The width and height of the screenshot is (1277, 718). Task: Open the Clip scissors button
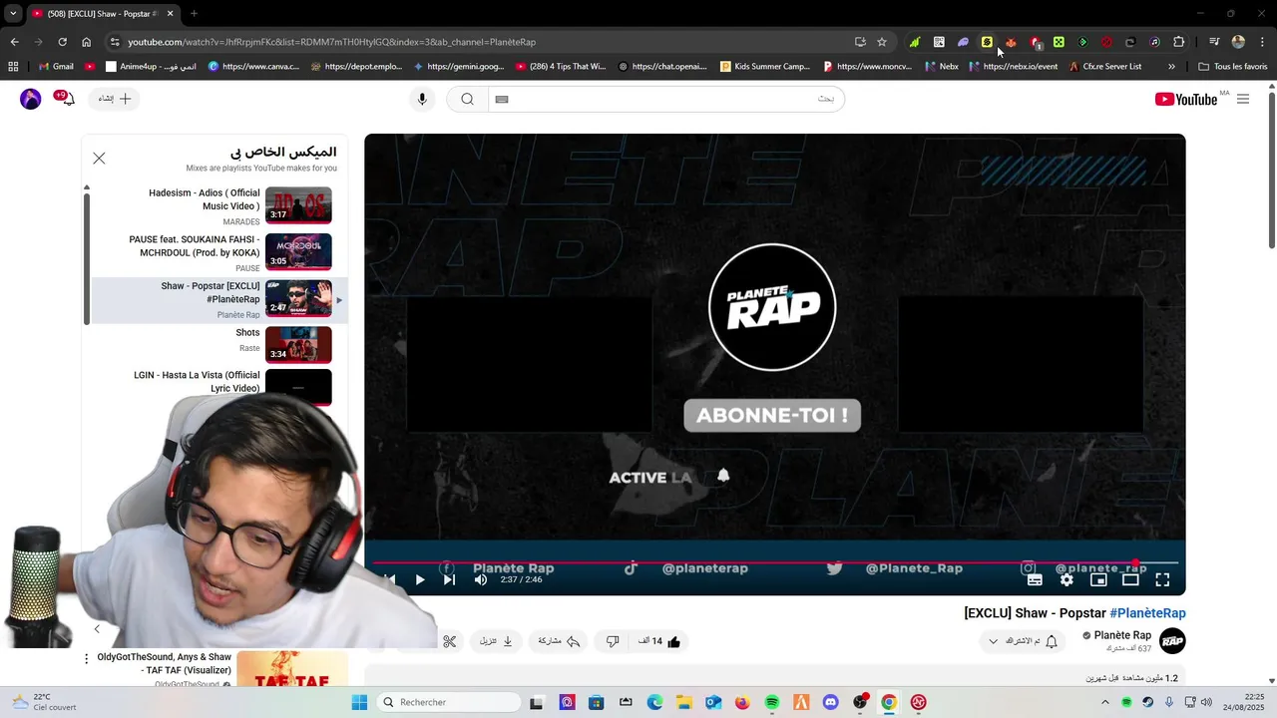click(450, 641)
